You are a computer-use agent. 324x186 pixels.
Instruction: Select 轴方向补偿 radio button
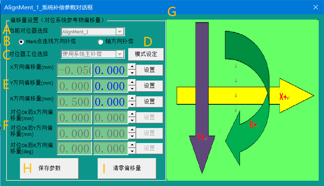click(100, 41)
